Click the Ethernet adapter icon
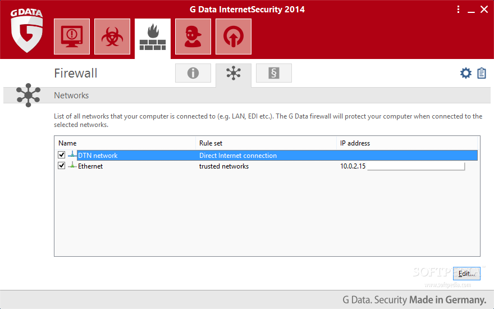494x309 pixels. pyautogui.click(x=72, y=165)
